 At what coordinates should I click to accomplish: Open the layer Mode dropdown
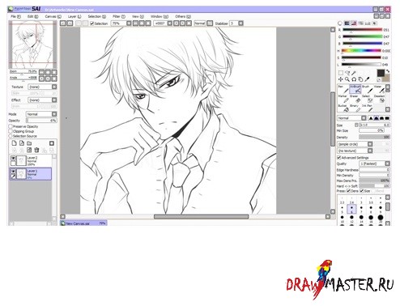click(x=41, y=114)
